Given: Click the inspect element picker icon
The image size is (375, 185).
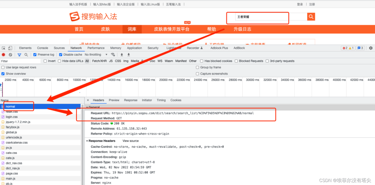Looking at the screenshot, I should tap(3, 48).
